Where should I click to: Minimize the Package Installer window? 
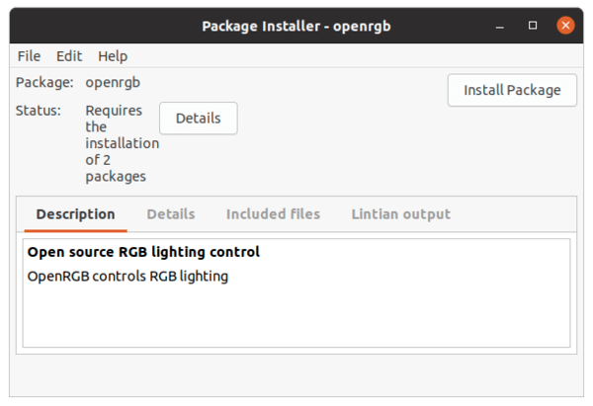pos(499,26)
